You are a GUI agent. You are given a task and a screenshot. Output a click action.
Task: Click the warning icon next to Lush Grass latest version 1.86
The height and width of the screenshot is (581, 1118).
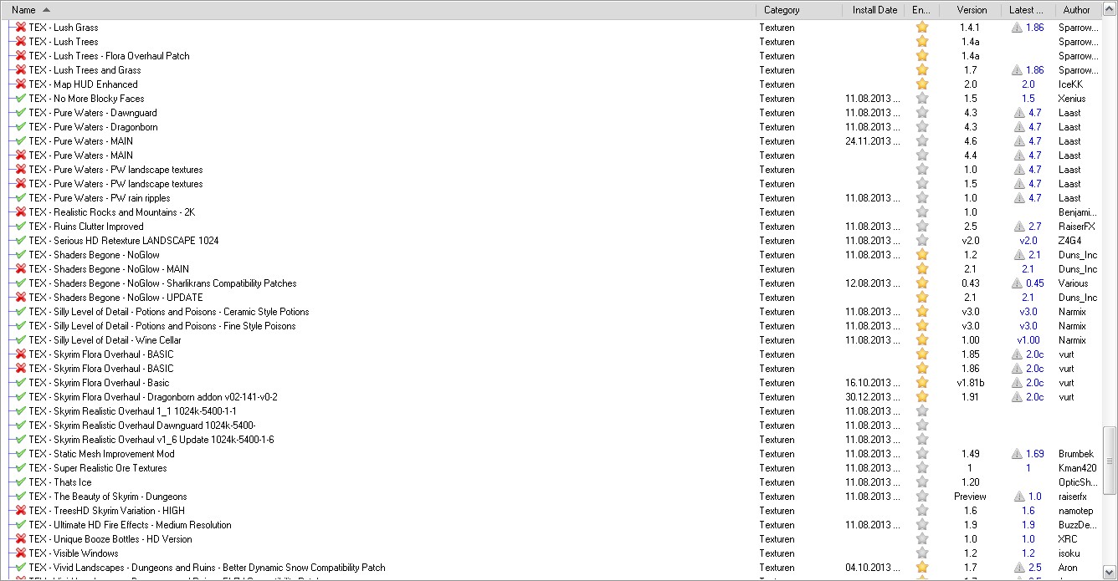tap(1017, 28)
